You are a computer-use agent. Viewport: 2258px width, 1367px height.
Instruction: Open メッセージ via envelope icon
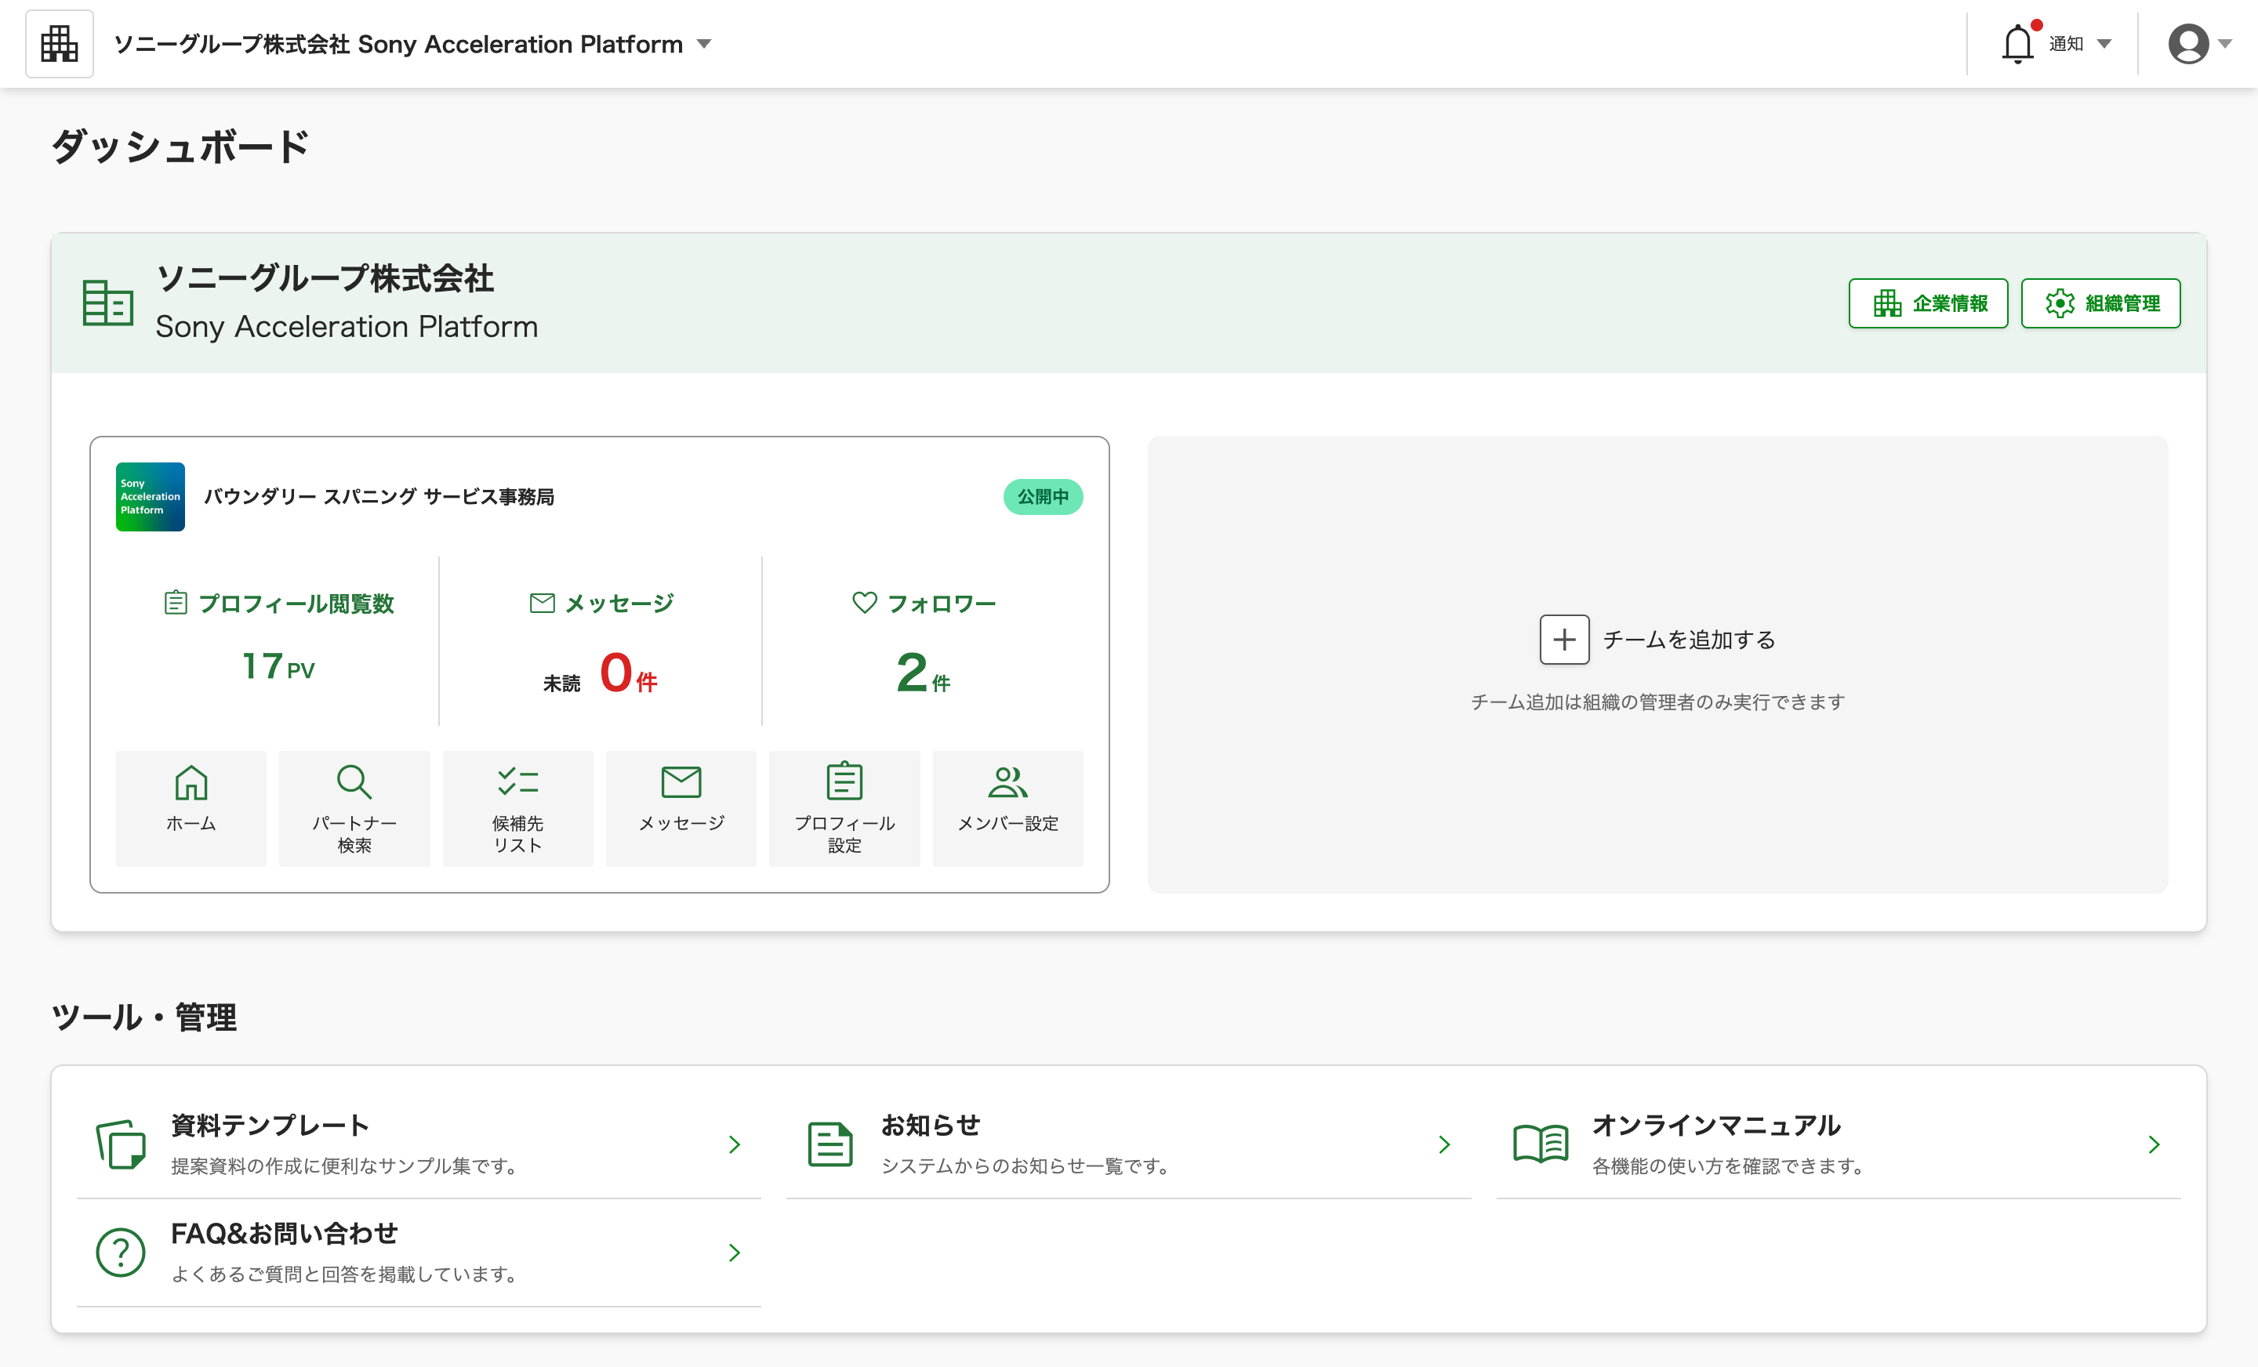[681, 782]
